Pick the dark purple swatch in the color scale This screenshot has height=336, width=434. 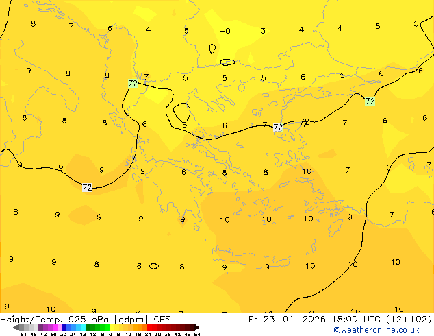(x=40, y=327)
